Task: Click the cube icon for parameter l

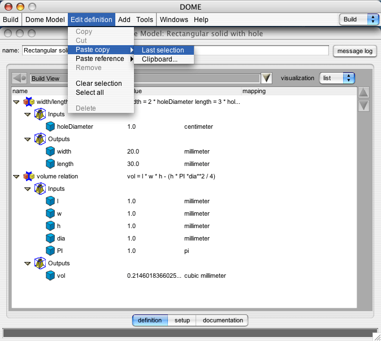Action: pyautogui.click(x=50, y=201)
